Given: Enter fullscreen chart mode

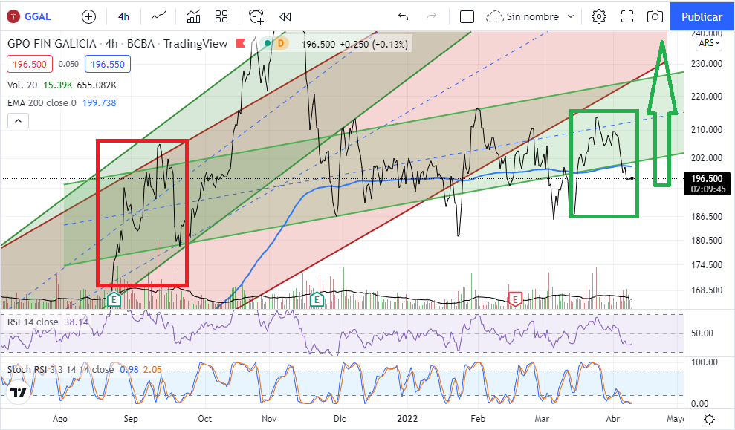Looking at the screenshot, I should (x=627, y=17).
